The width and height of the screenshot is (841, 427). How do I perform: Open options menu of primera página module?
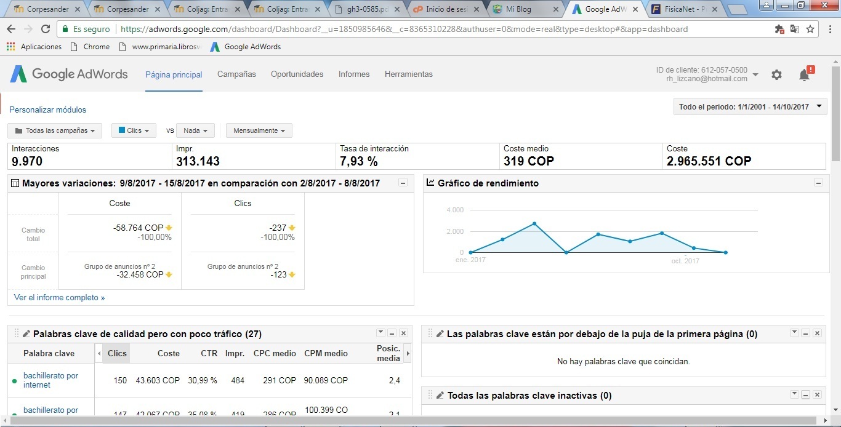[794, 333]
